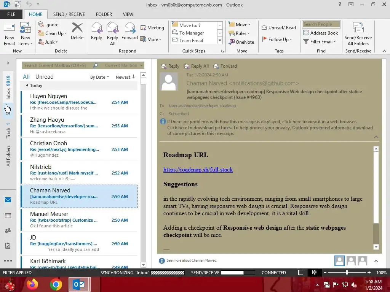Switch to the FOLDER tab
Screen dimensions: 390x292
point(104,14)
